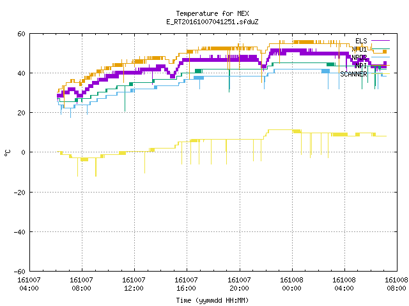The height and width of the screenshot is (306, 409).
Task: Click the y-axis tick label 20
Action: pyautogui.click(x=21, y=113)
